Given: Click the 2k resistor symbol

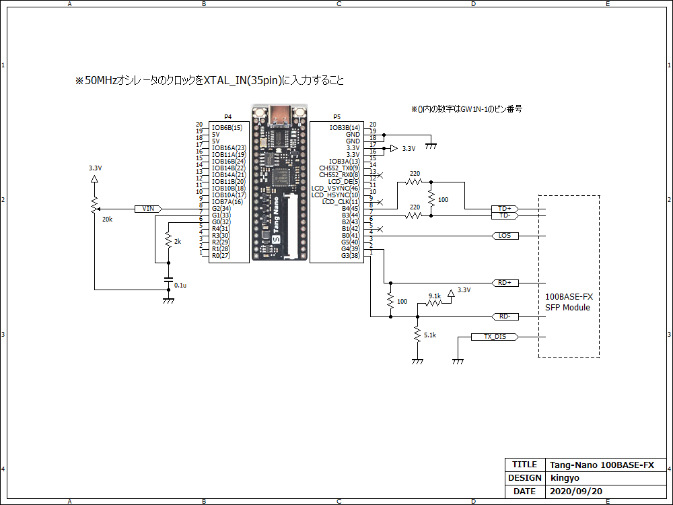Looking at the screenshot, I should point(168,240).
